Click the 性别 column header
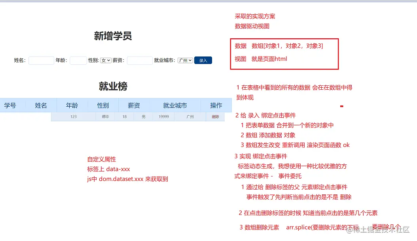This screenshot has width=417, height=241. point(103,105)
